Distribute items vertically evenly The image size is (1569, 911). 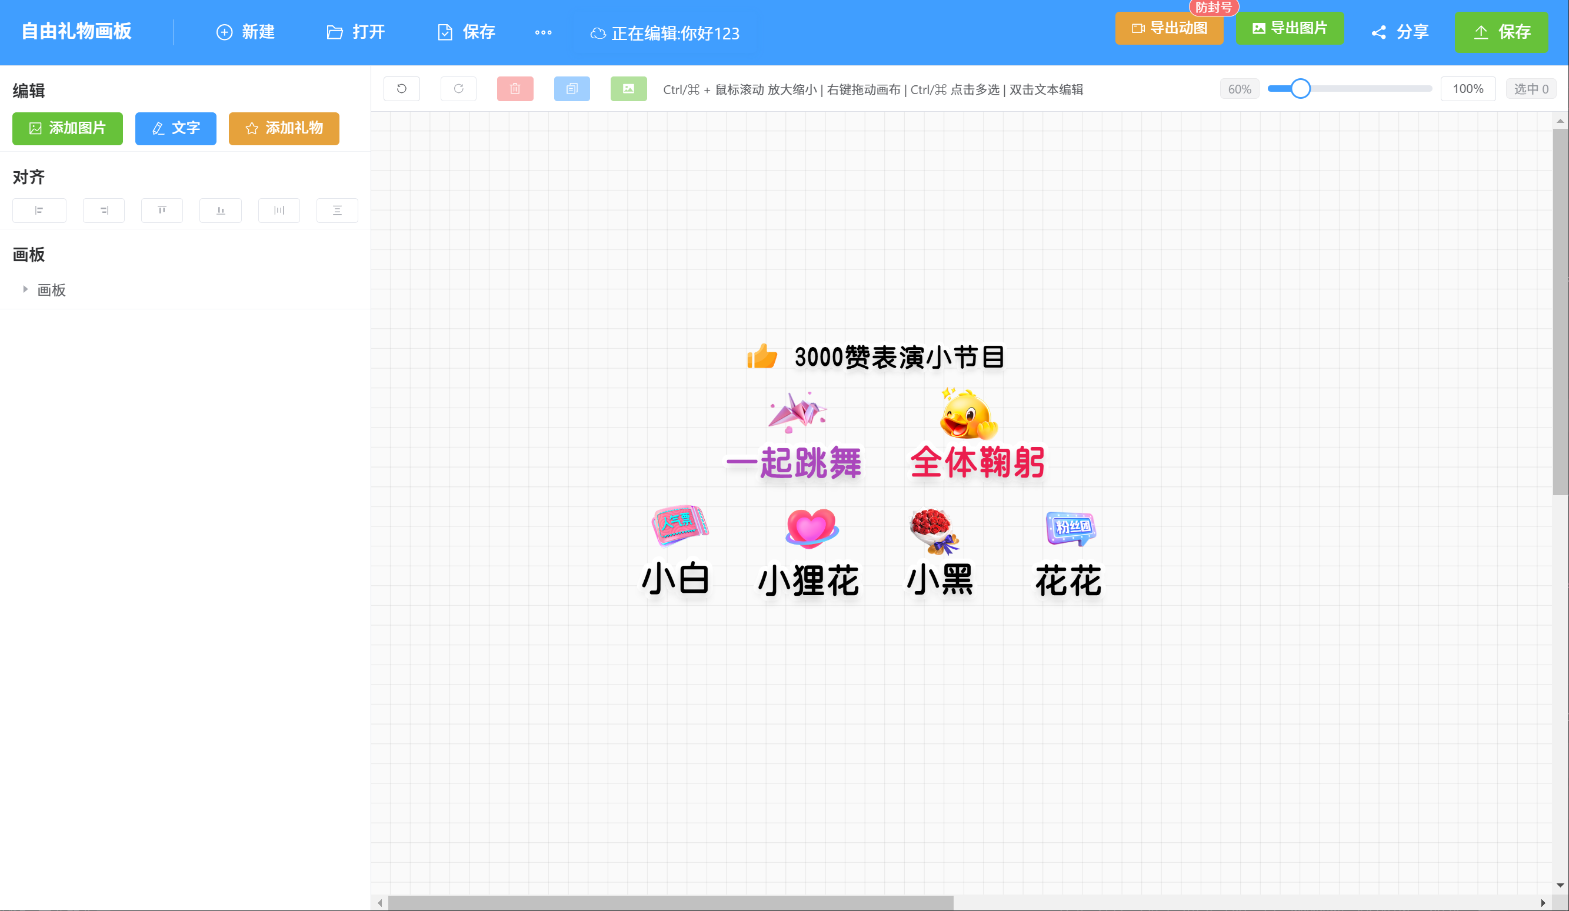(337, 211)
